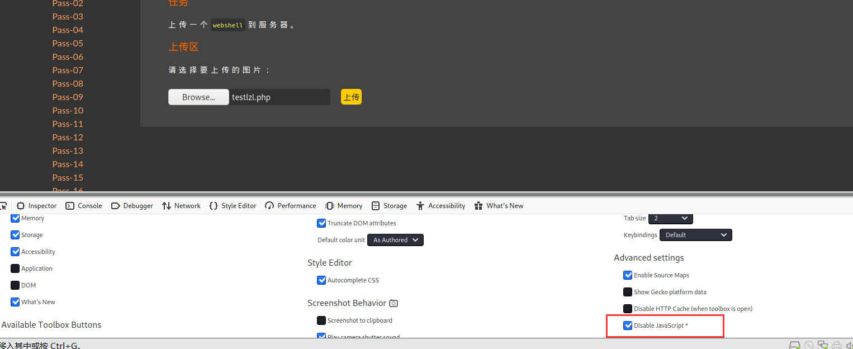The image size is (853, 349).
Task: Open the Pass-06 link
Action: click(x=68, y=56)
